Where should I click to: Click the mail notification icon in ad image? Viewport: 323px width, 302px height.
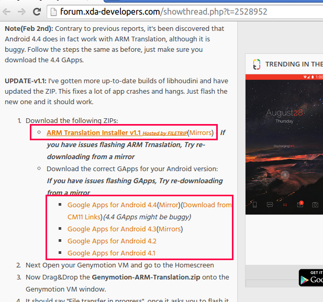[300, 204]
